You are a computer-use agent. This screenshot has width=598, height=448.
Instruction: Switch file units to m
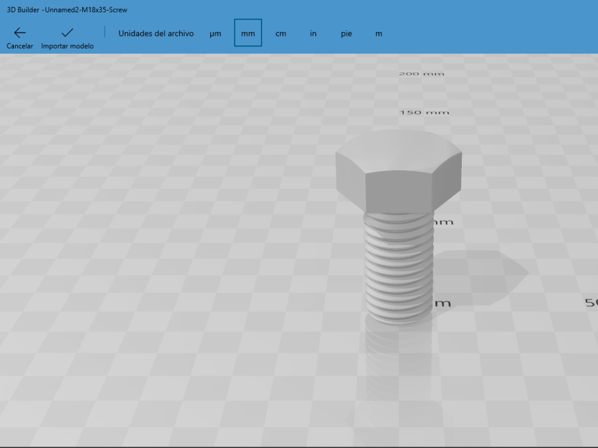click(x=379, y=34)
